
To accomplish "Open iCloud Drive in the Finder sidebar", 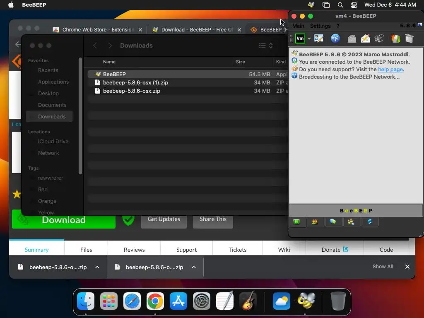I will click(x=53, y=142).
